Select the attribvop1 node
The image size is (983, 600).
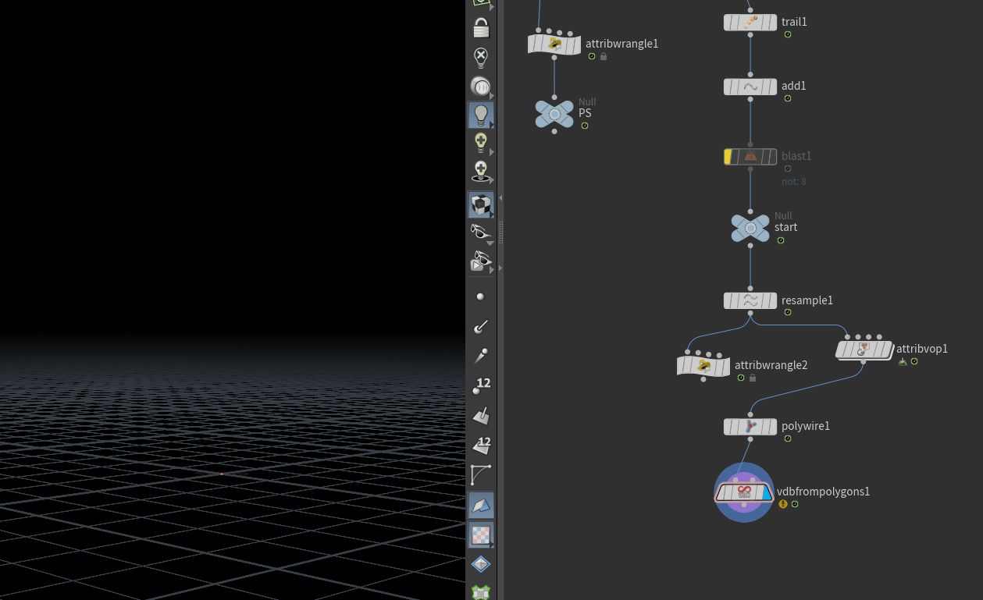point(864,350)
